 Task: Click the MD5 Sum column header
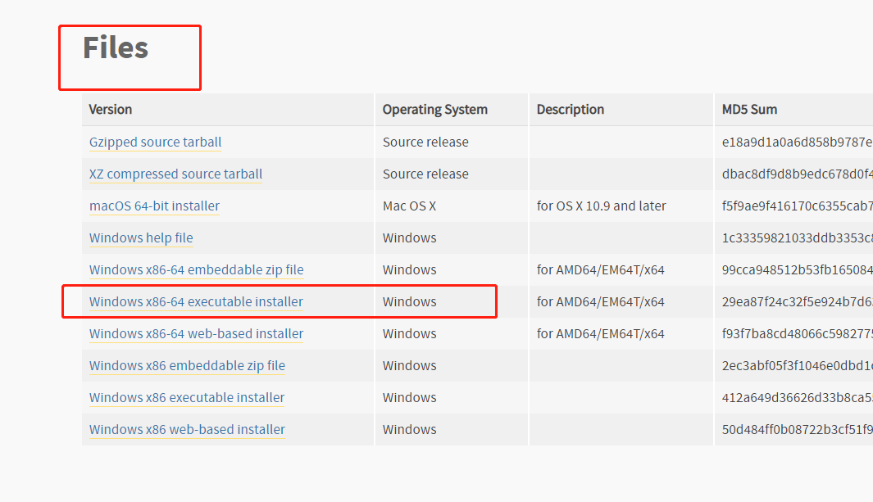(749, 110)
